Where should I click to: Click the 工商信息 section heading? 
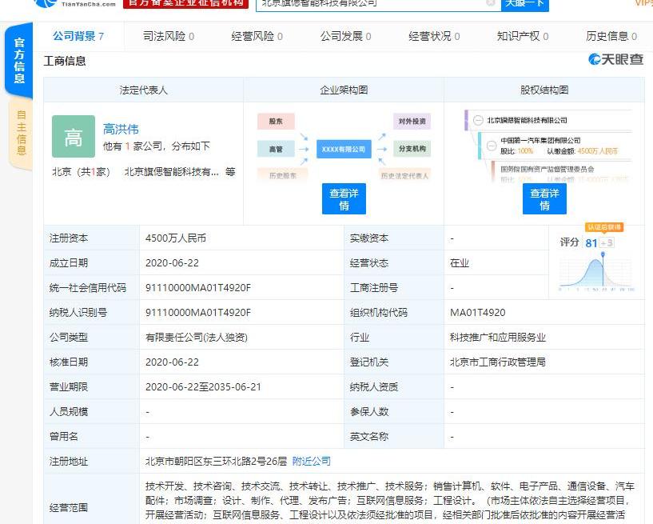click(x=65, y=61)
